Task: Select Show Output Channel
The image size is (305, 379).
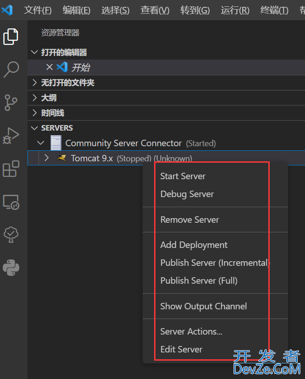Action: (215, 306)
